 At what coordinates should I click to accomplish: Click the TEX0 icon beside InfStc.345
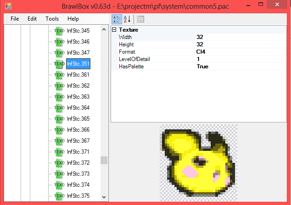(x=59, y=31)
